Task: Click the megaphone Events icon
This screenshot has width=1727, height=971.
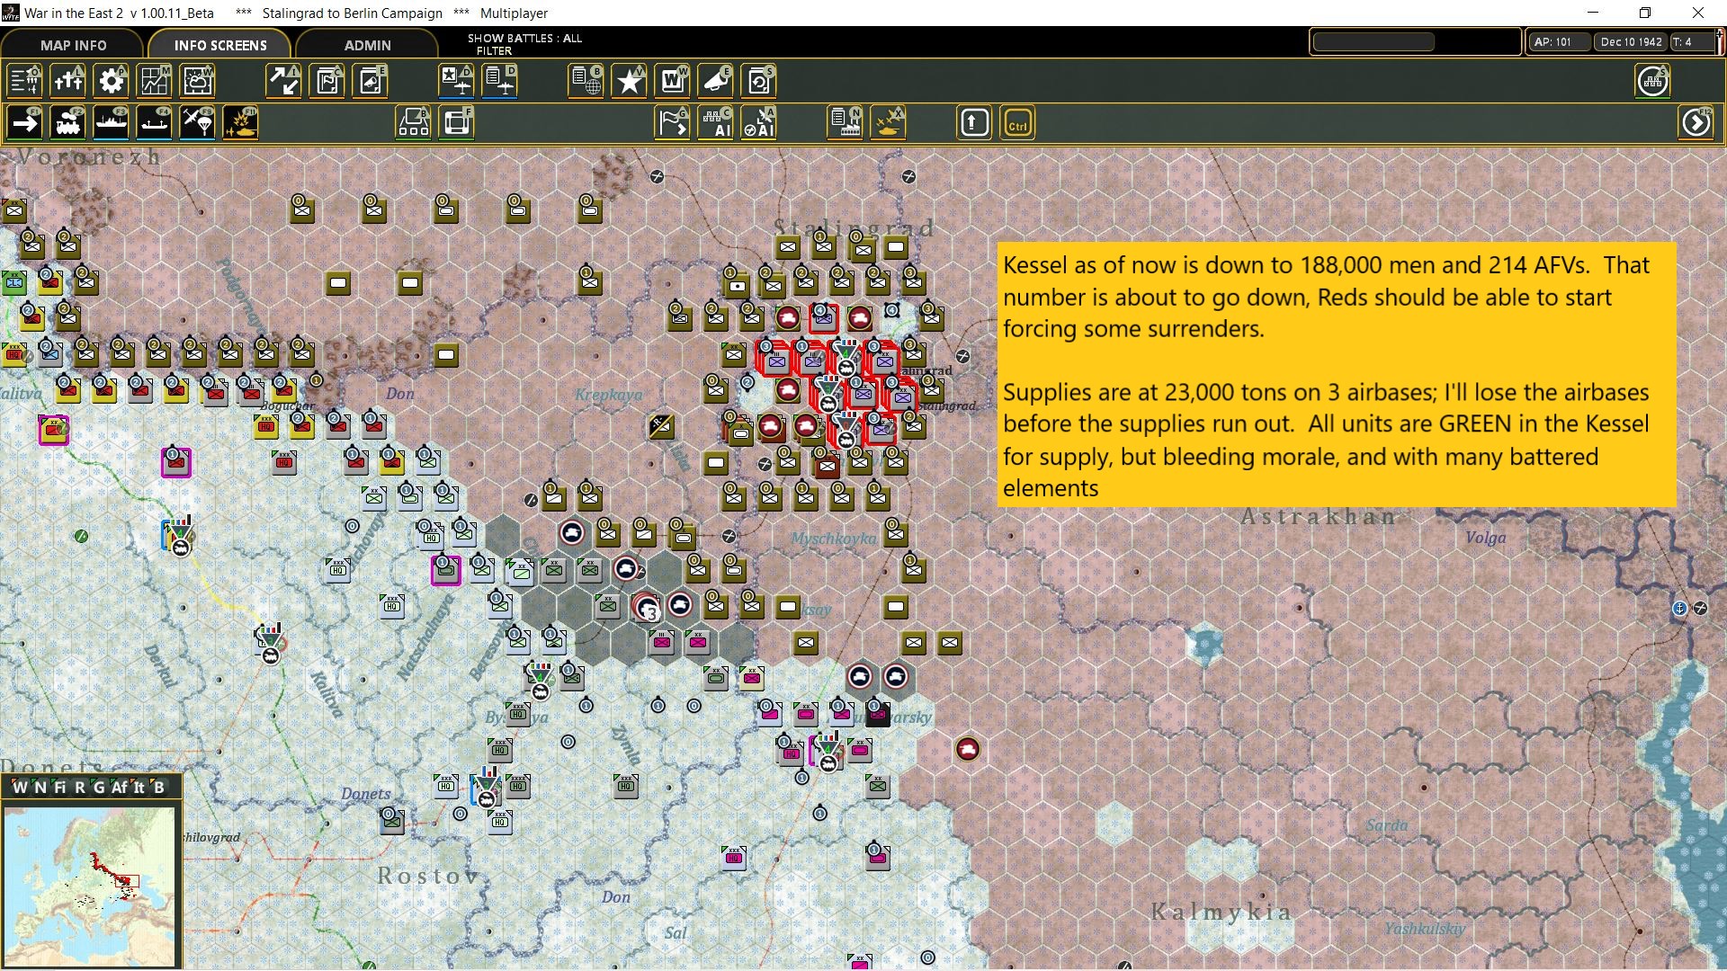Action: pyautogui.click(x=716, y=82)
